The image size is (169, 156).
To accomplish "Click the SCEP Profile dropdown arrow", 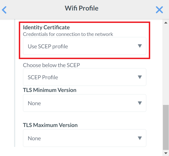I will coord(140,77).
